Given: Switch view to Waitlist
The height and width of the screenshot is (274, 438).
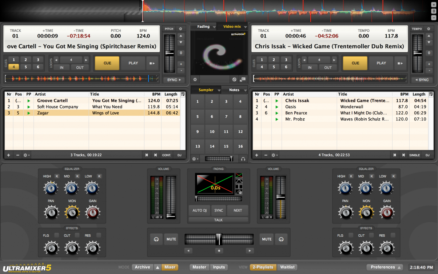Looking at the screenshot, I should pyautogui.click(x=287, y=267).
